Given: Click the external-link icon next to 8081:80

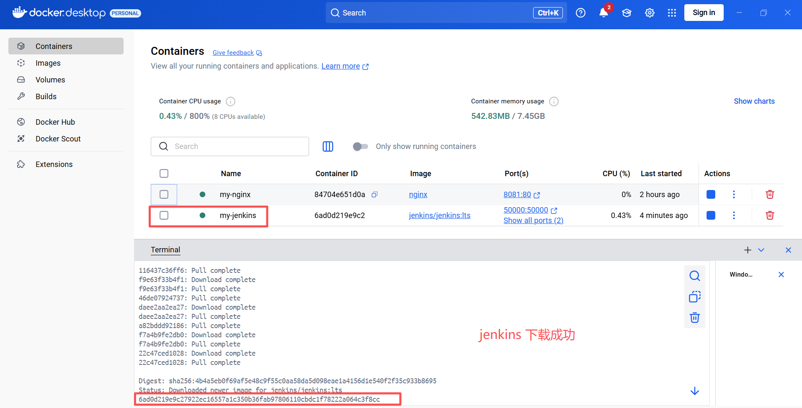Looking at the screenshot, I should (x=537, y=195).
